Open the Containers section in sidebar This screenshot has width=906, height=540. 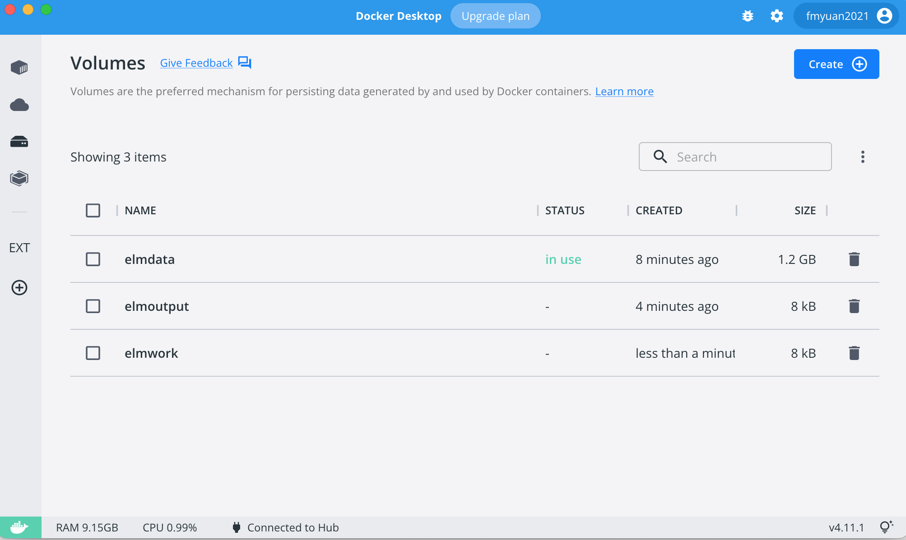19,68
